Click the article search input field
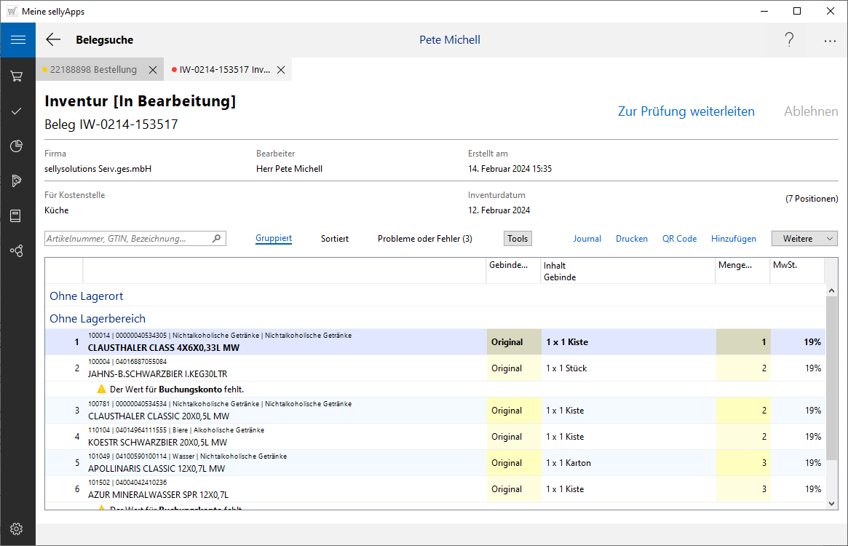Screen dimensions: 848x546 (127, 239)
